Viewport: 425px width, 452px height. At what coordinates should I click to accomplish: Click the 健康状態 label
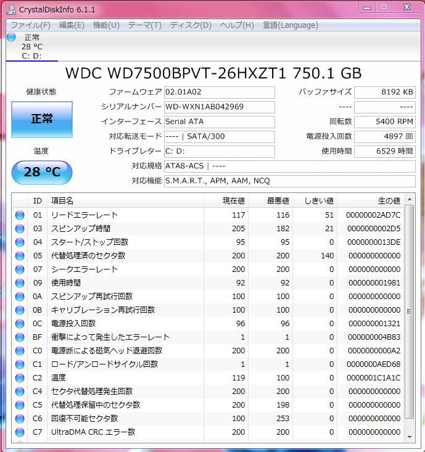click(41, 92)
